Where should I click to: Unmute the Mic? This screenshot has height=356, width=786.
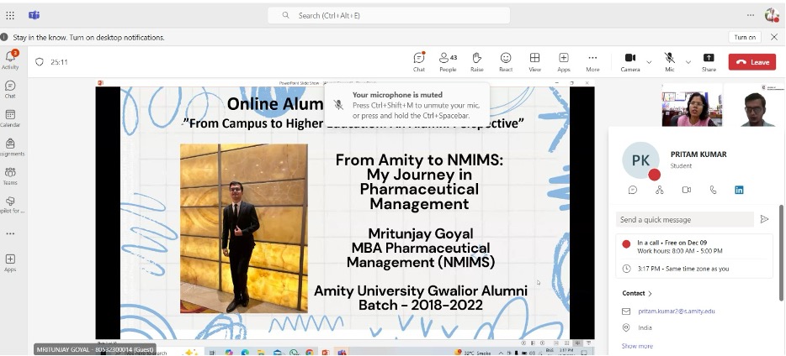(670, 62)
